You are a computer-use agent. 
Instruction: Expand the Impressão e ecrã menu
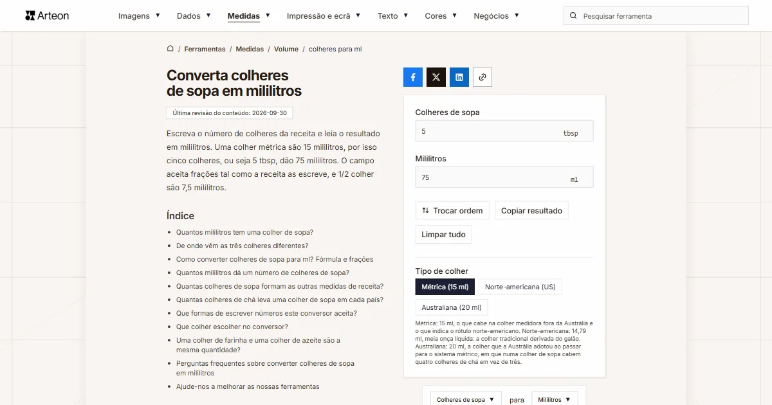pos(324,16)
